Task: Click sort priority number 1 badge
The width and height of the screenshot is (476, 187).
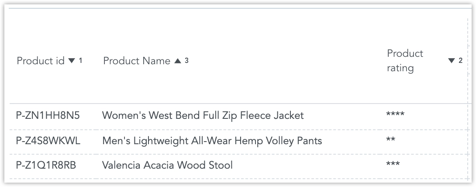Action: 80,61
